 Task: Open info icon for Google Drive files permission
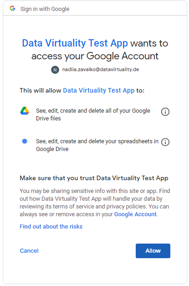click(x=165, y=112)
